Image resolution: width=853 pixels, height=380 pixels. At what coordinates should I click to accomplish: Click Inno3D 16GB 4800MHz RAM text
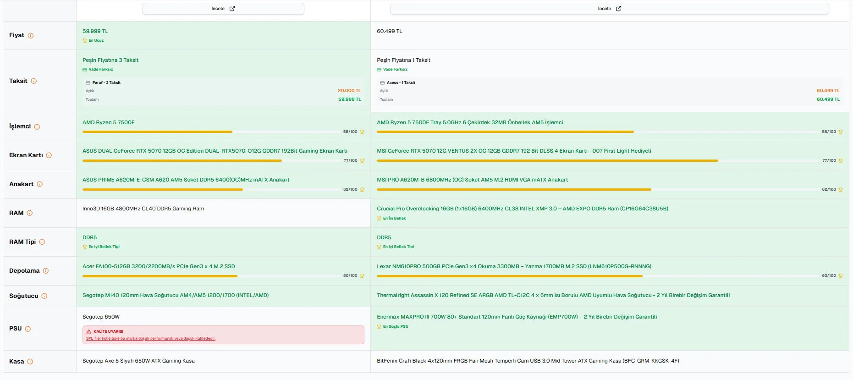pyautogui.click(x=143, y=209)
